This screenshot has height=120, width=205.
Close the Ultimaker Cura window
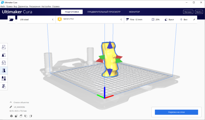(x=201, y=3)
